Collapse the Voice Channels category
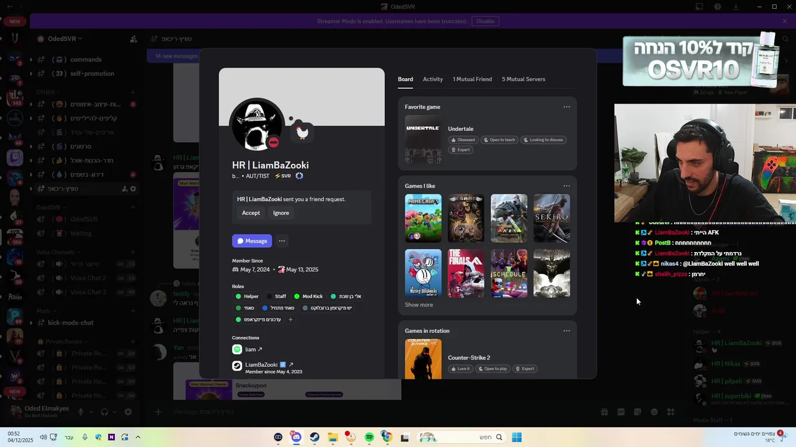Image resolution: width=796 pixels, height=447 pixels. [x=57, y=252]
